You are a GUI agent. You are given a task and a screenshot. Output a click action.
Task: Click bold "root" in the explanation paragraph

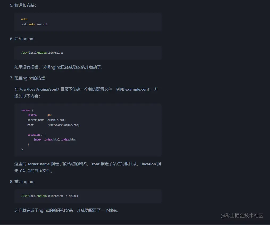[x=96, y=164]
